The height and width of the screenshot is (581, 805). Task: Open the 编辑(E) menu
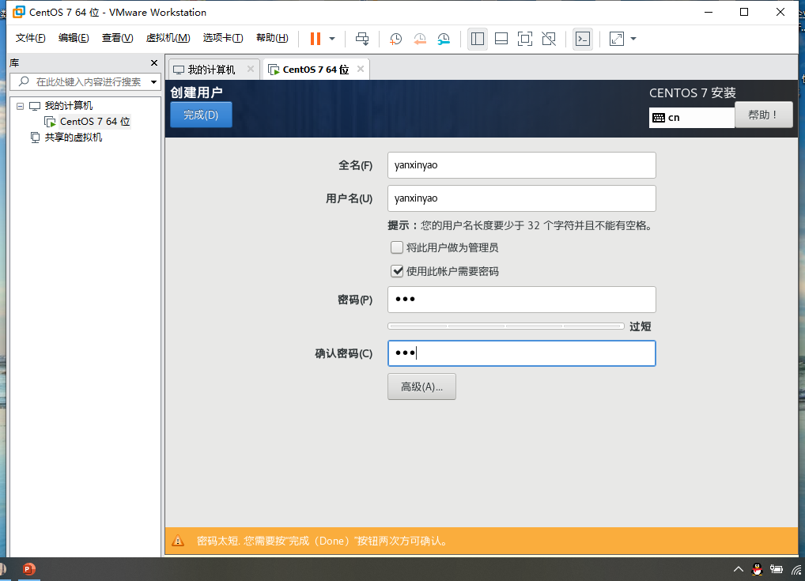coord(74,38)
